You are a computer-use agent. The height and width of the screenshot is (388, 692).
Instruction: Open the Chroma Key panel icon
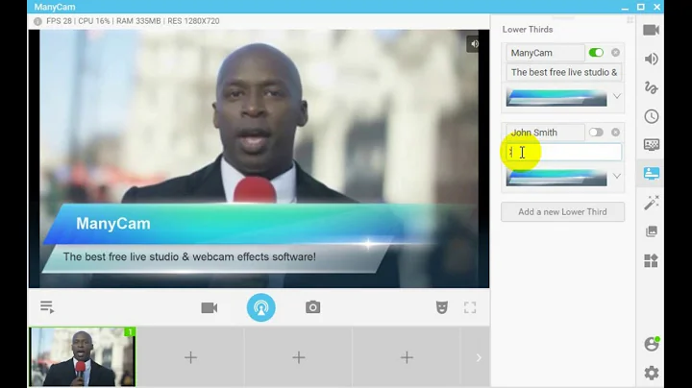coord(651,145)
